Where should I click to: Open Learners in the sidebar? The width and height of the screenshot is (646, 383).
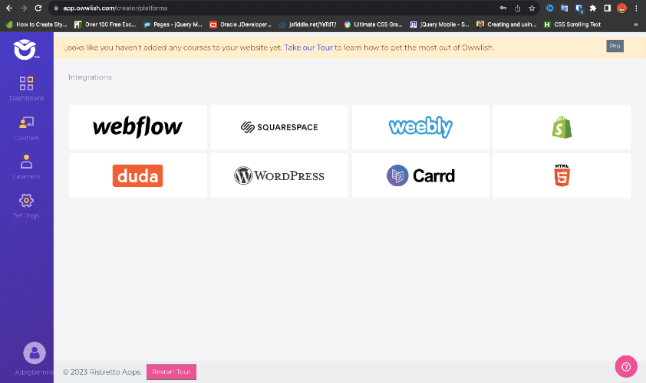click(26, 167)
